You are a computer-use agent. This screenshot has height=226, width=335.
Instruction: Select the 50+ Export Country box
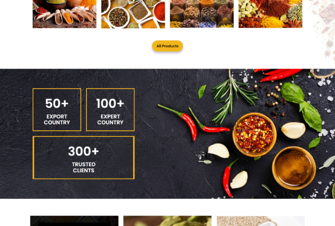57,110
